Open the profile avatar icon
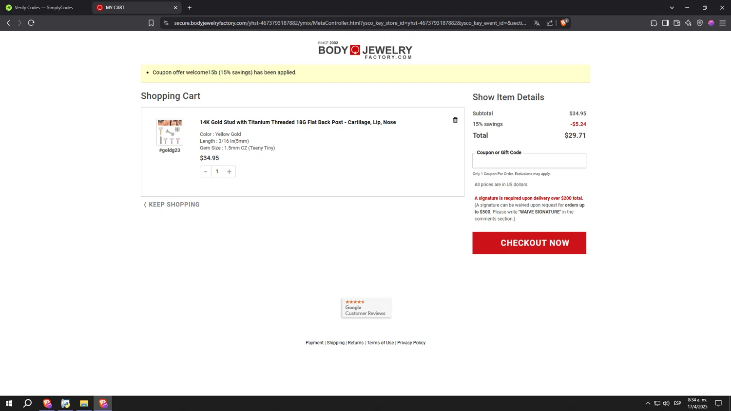Screen dimensions: 731x411 click(x=711, y=23)
